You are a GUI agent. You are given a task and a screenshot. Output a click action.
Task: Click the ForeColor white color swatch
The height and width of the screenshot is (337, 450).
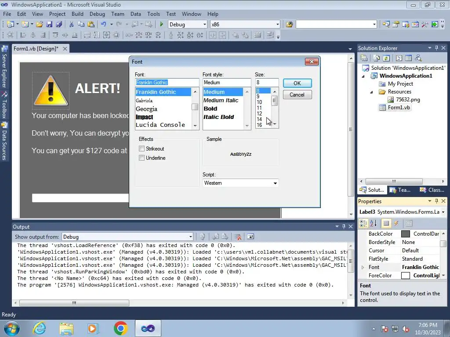pyautogui.click(x=405, y=276)
